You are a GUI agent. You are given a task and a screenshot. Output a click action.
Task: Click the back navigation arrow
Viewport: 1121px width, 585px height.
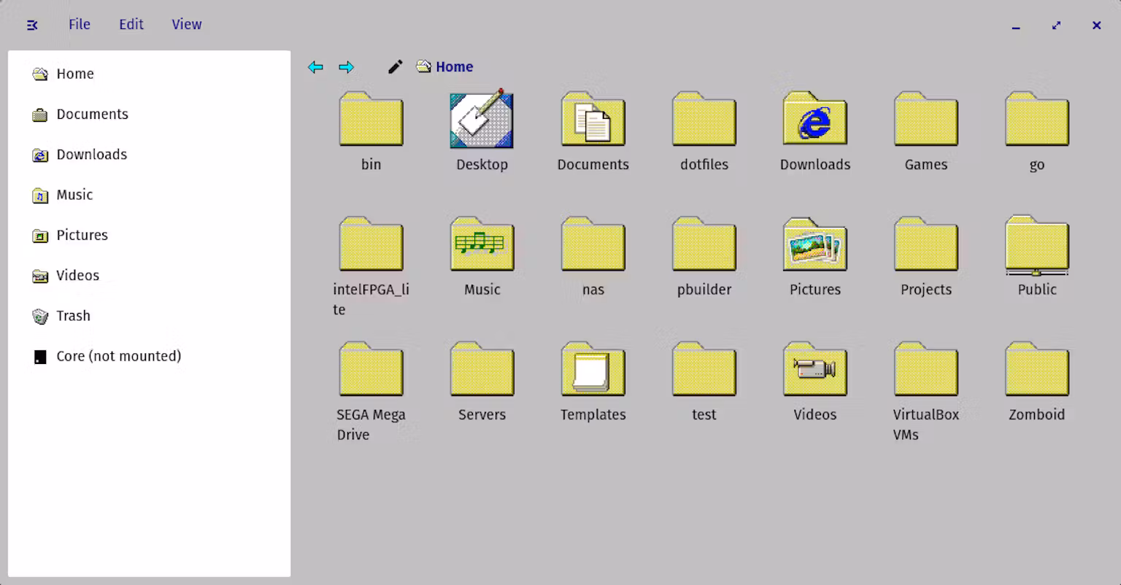[x=315, y=67]
